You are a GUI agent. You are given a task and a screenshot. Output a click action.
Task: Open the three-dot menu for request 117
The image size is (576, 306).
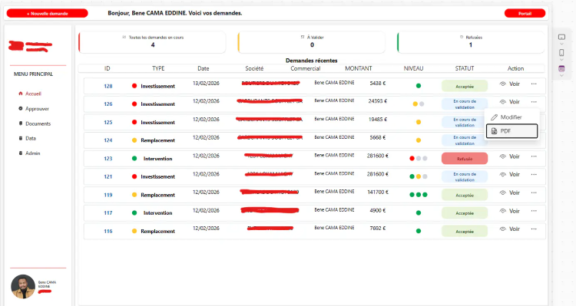tap(534, 211)
